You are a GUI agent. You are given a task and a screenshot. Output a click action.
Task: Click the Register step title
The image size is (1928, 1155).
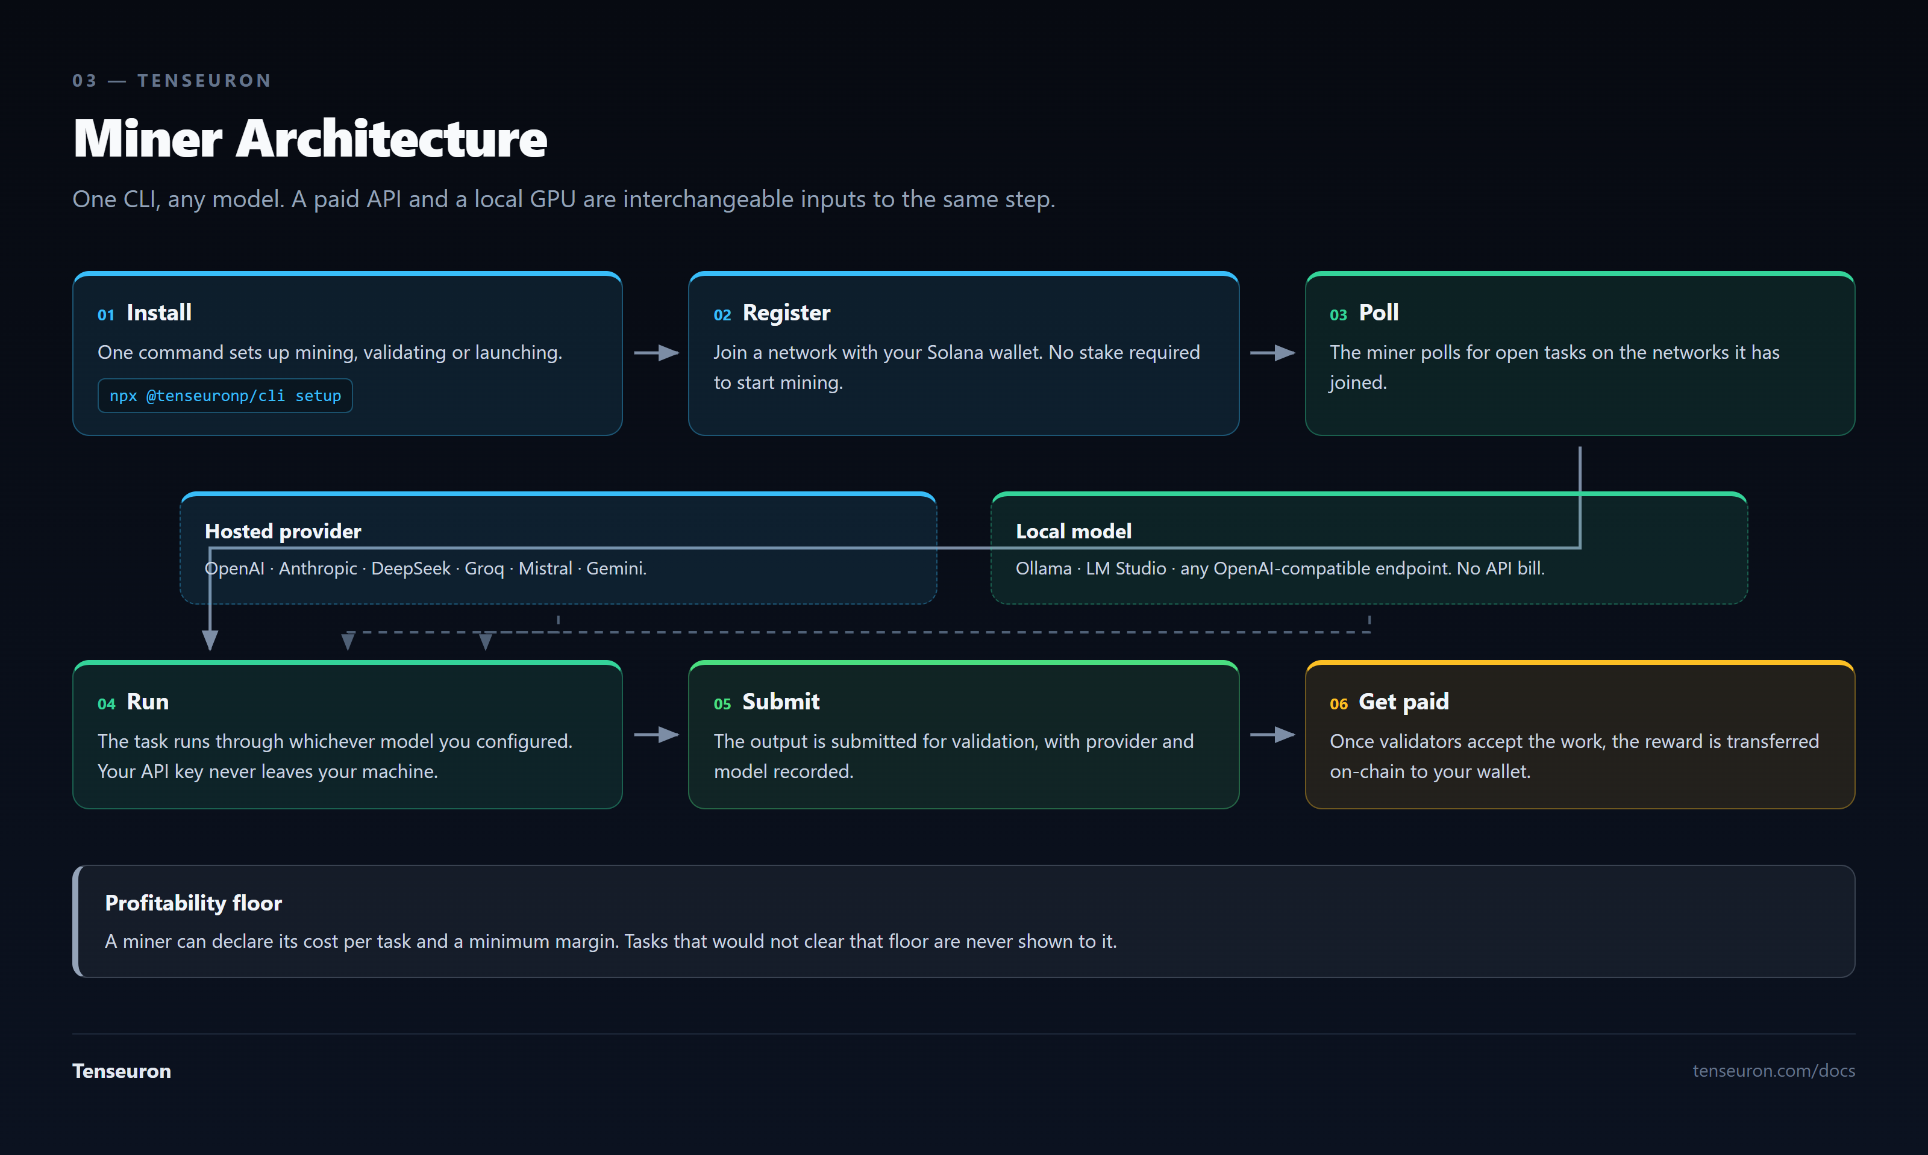coord(786,313)
